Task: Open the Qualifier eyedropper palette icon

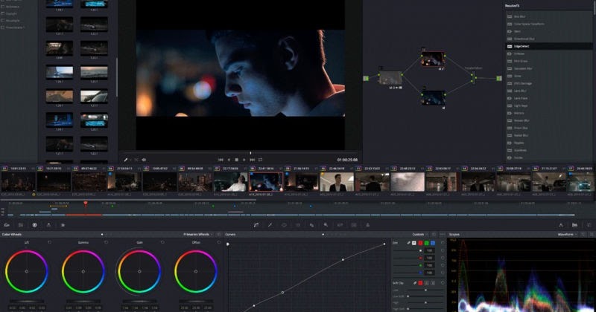Action: point(270,225)
